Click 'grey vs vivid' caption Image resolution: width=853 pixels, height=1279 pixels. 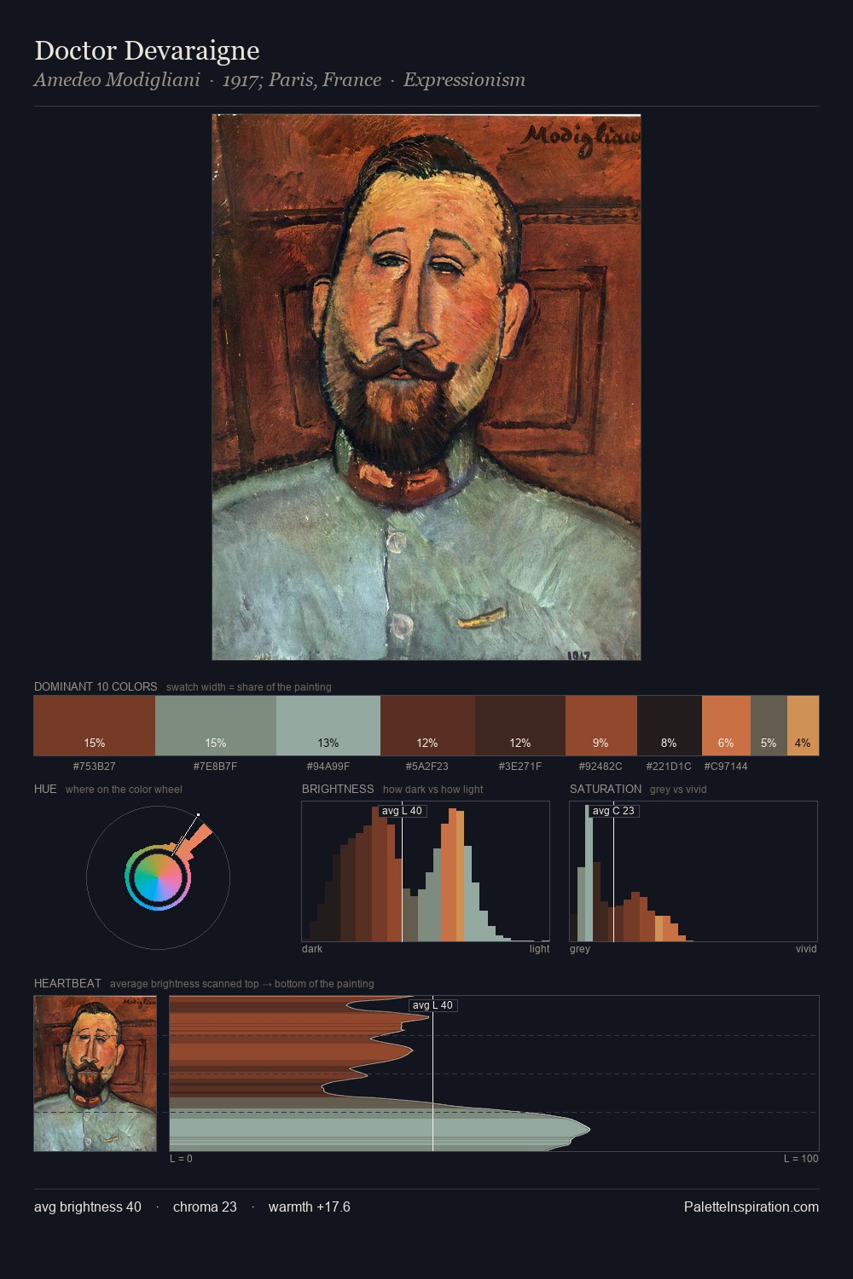[678, 790]
